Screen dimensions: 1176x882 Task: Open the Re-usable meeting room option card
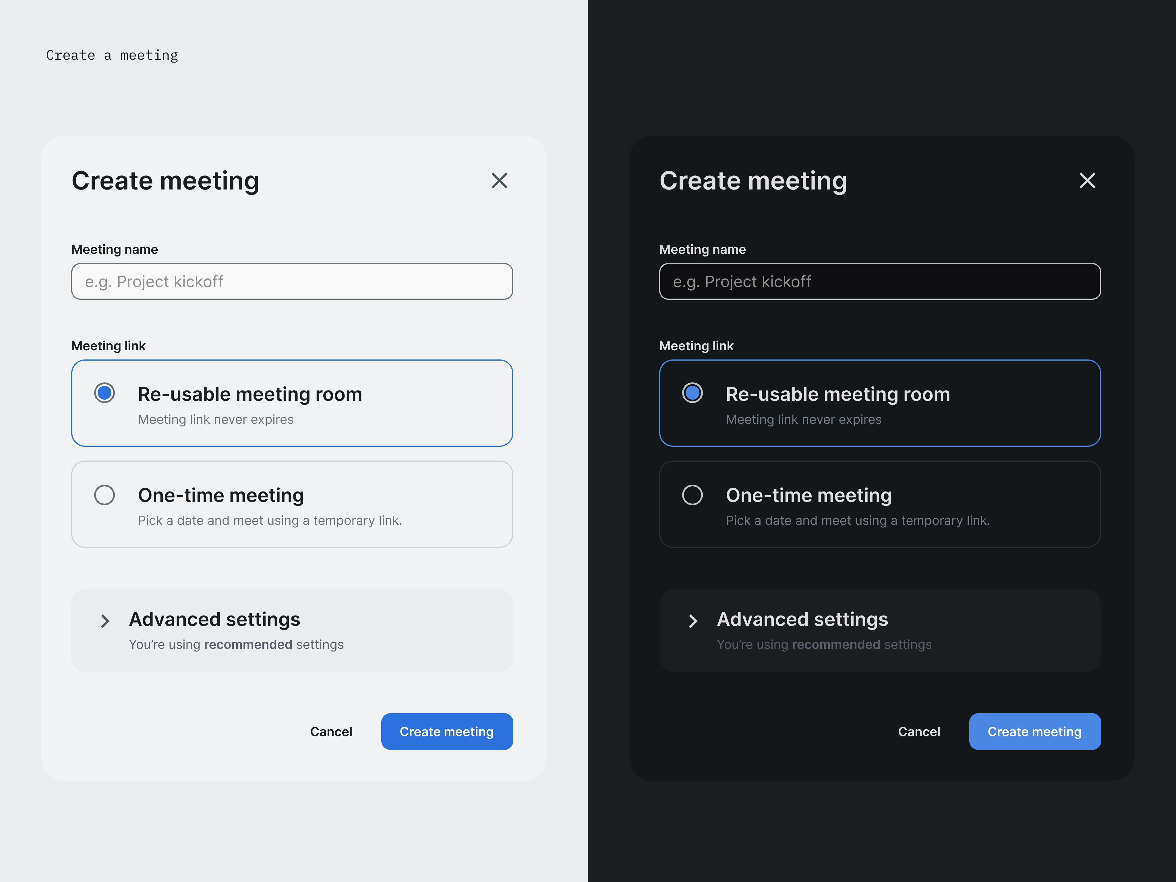pos(291,403)
